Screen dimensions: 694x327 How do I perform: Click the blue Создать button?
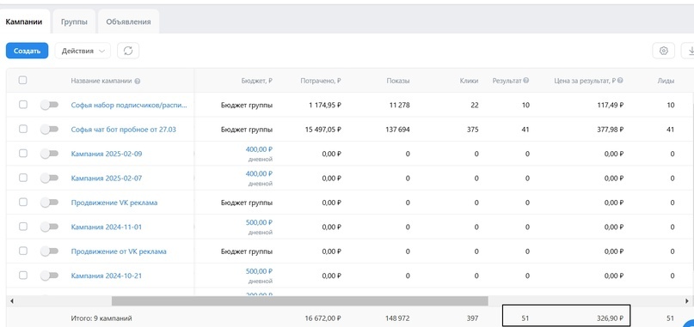coord(27,51)
